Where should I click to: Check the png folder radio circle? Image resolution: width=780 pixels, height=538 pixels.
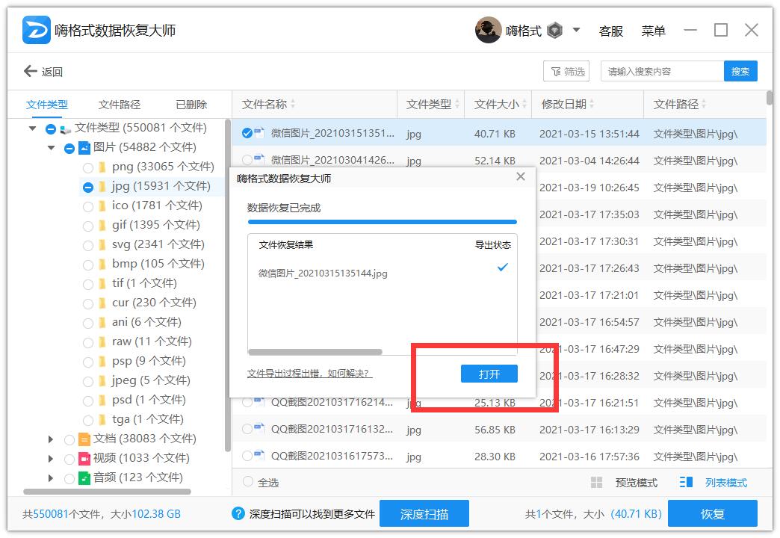point(88,167)
